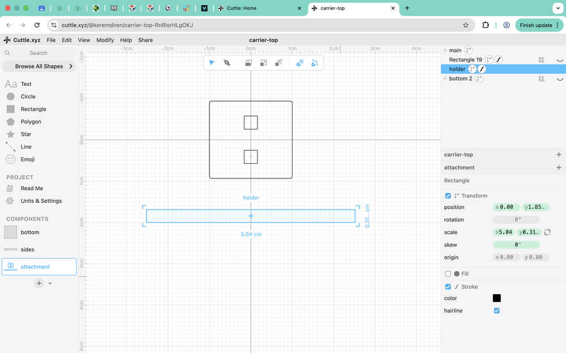
Task: Open the Edit menu
Action: tap(67, 40)
